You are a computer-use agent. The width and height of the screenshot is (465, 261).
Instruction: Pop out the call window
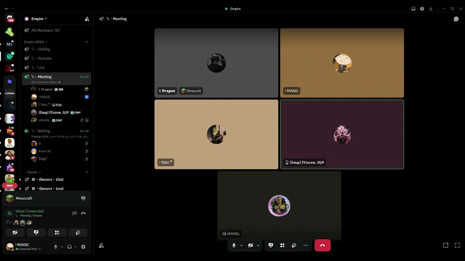tap(446, 245)
